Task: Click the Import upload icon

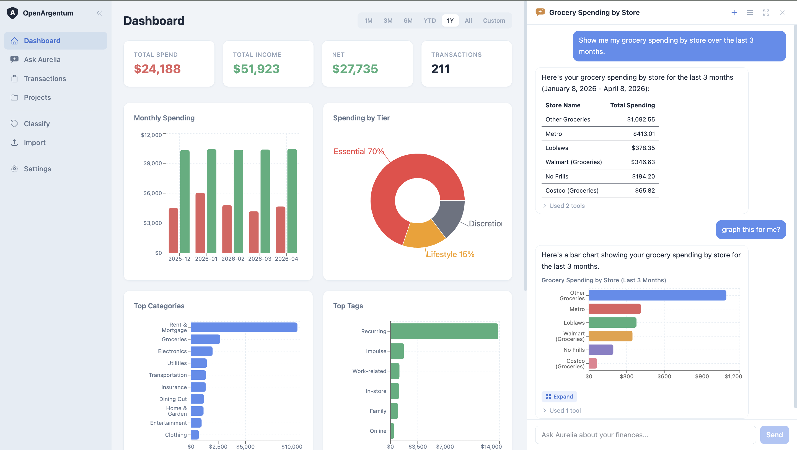Action: [14, 142]
